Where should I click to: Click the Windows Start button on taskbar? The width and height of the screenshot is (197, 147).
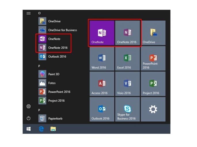point(29,129)
